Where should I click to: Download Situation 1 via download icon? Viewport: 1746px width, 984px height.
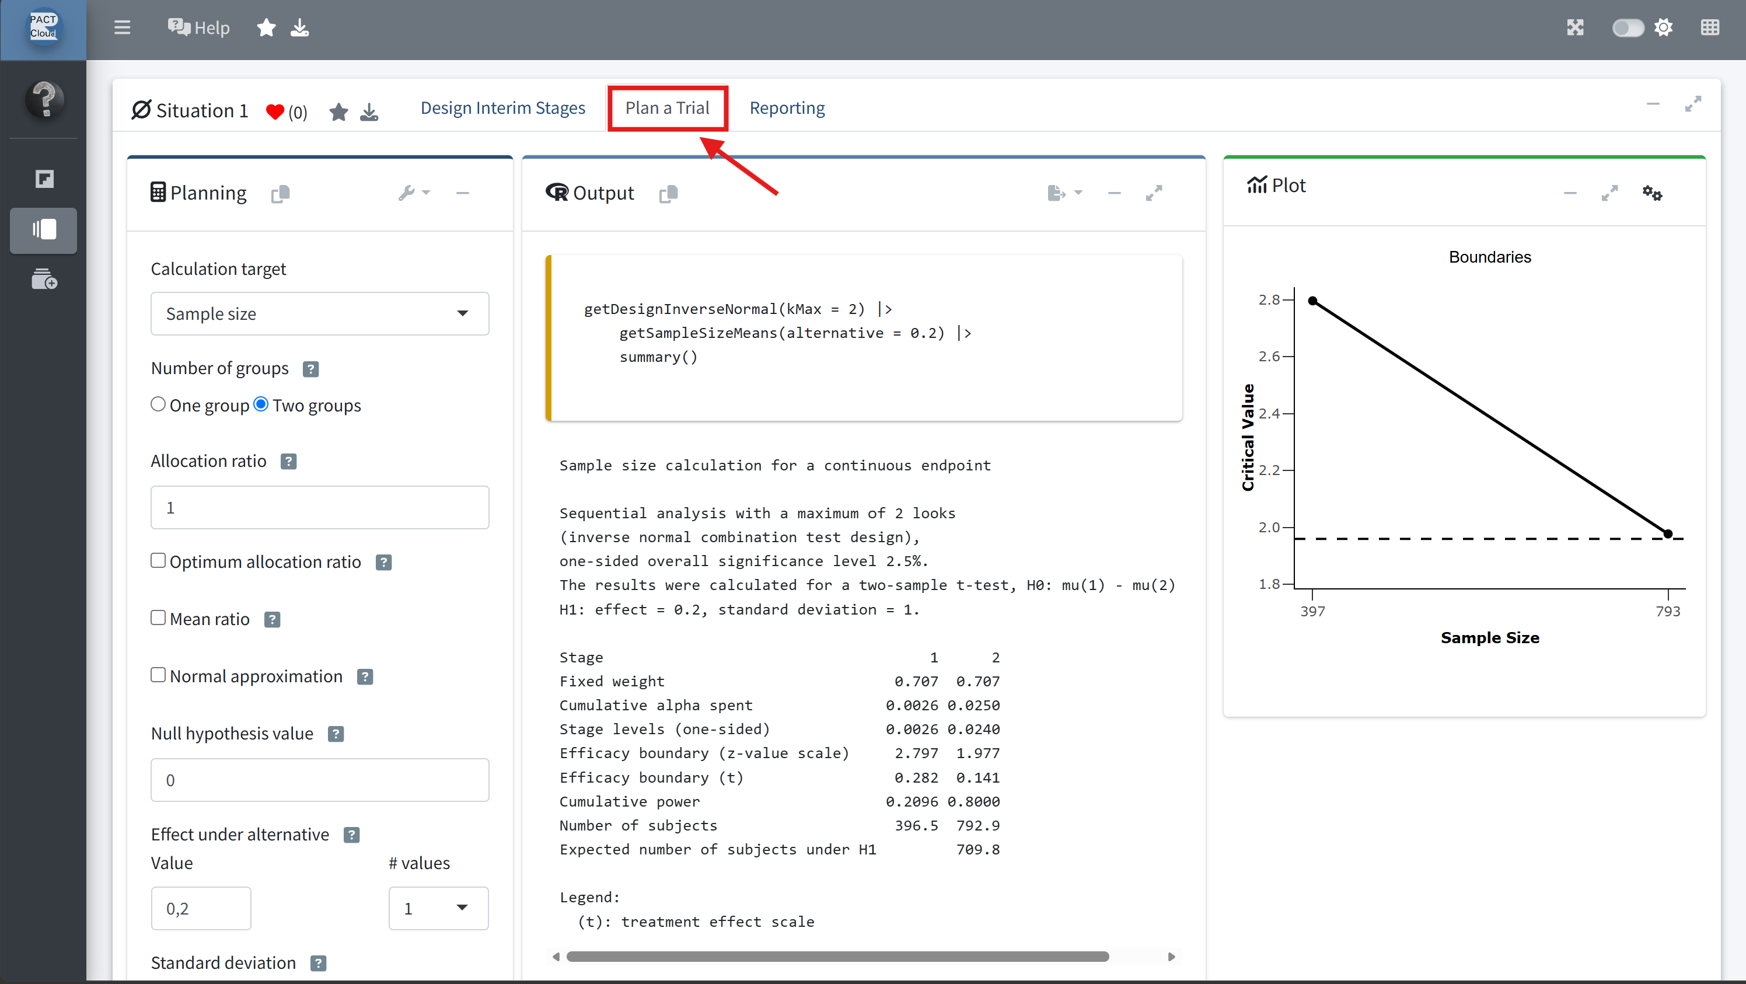(x=369, y=112)
